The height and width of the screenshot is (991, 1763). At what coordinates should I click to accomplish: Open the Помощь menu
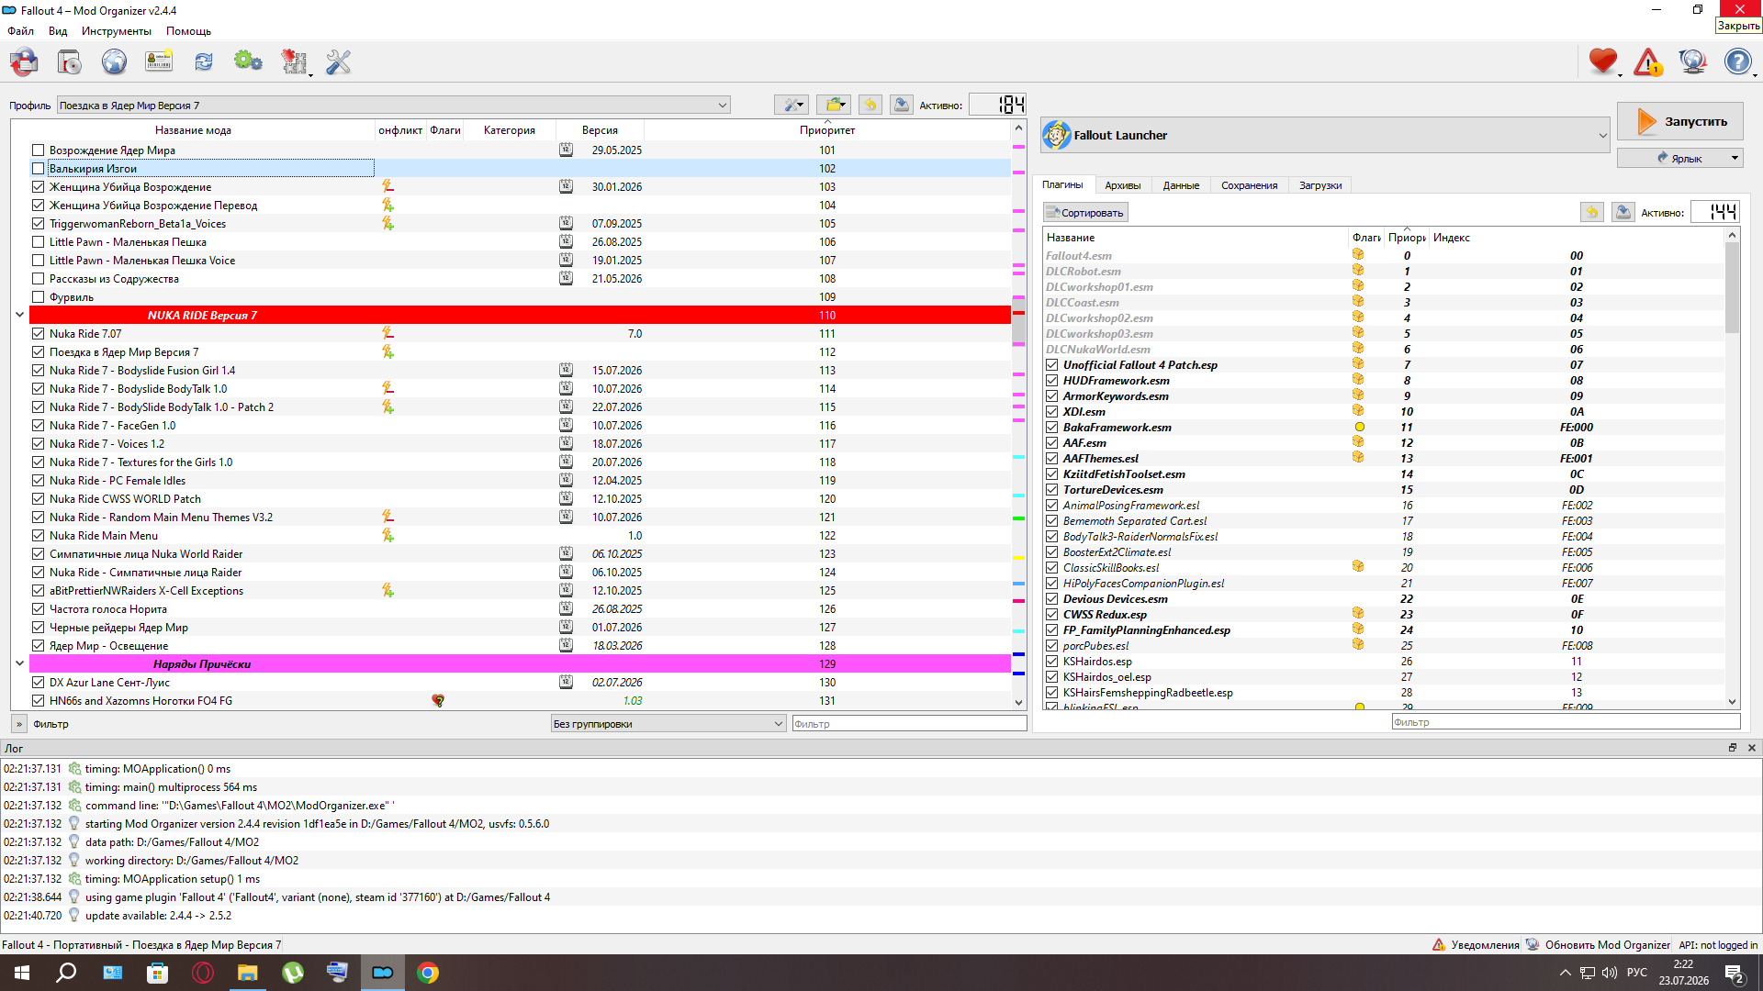[189, 31]
